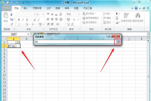Open the Name Box dropdown arrow
Image resolution: width=151 pixels, height=101 pixels.
28,34
